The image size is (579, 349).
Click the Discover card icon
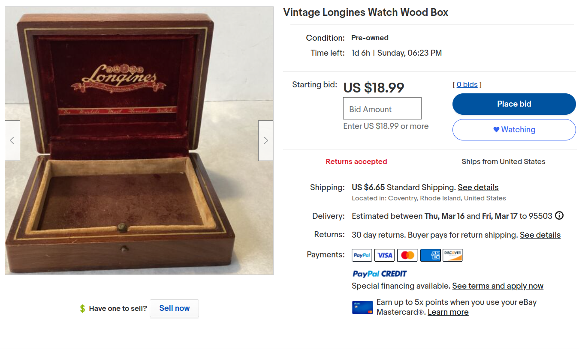[x=452, y=255]
